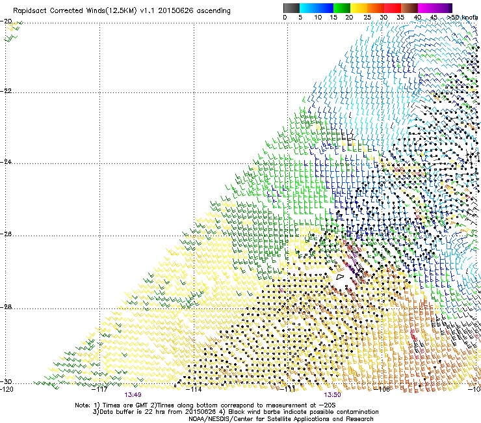481x423 pixels.
Task: Click the cyan 5-10 knots color segment
Action: pyautogui.click(x=308, y=8)
